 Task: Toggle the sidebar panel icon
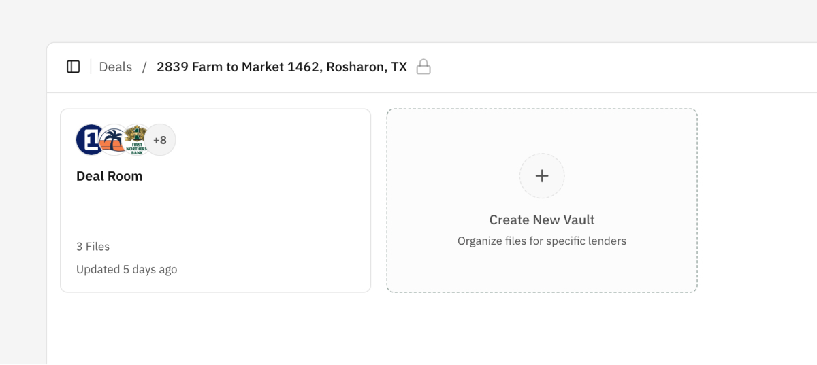[73, 67]
